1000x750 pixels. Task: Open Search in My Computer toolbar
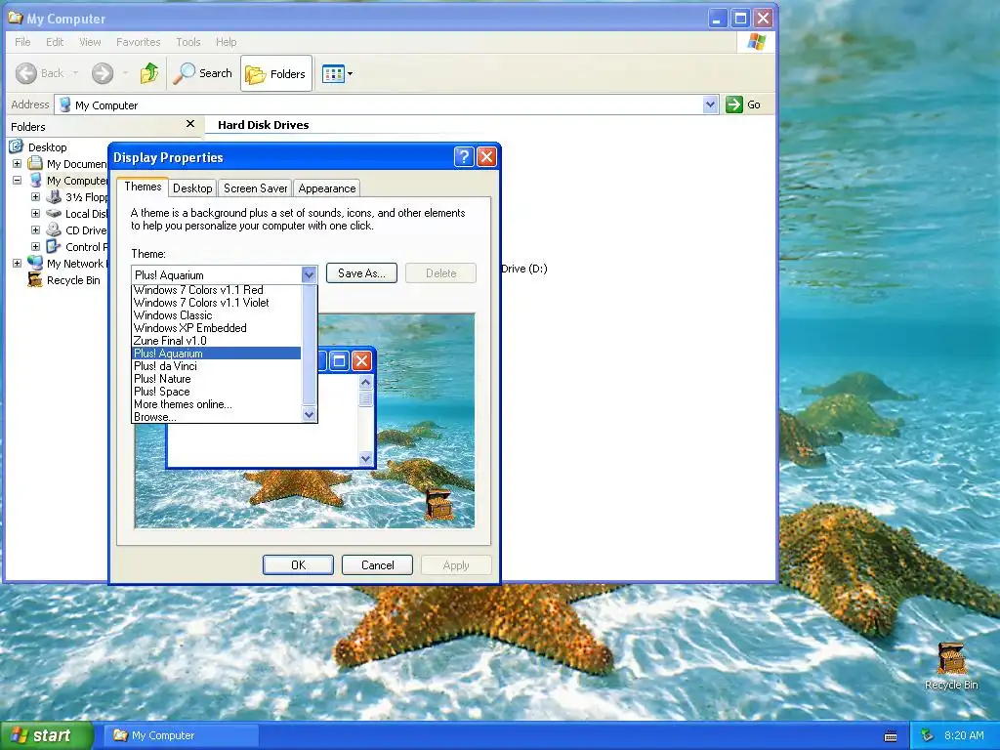coord(203,73)
